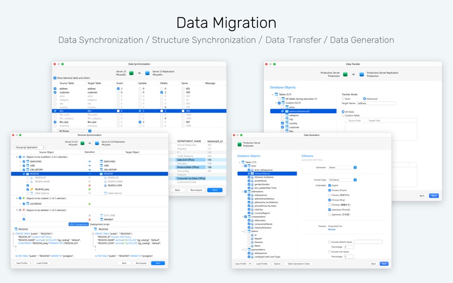This screenshot has width=453, height=283.
Task: Click the Refresh preview link
Action: [x=332, y=230]
